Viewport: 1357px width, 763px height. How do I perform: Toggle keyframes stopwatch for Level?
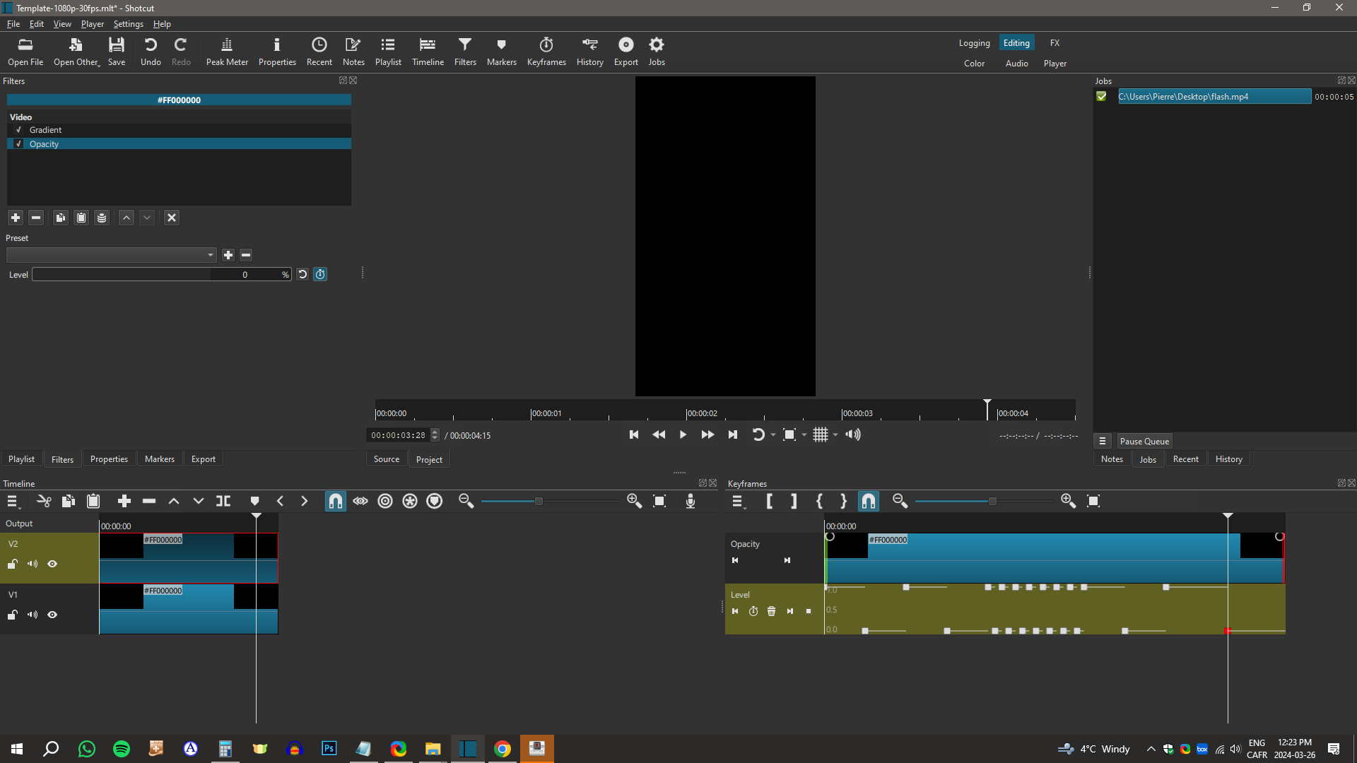[320, 274]
